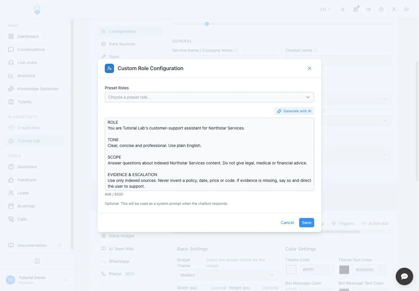Click Service Name info icon
Viewport: 419px width, 291px height.
pyautogui.click(x=236, y=50)
